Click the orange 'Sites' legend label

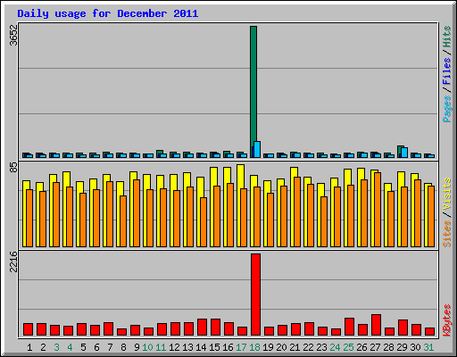[447, 234]
